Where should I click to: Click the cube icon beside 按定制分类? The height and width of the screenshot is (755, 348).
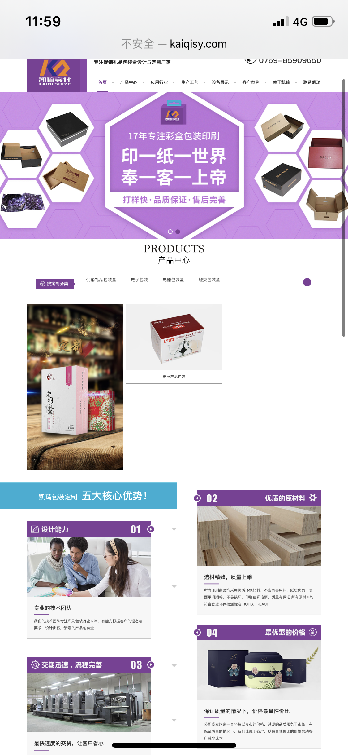43,284
